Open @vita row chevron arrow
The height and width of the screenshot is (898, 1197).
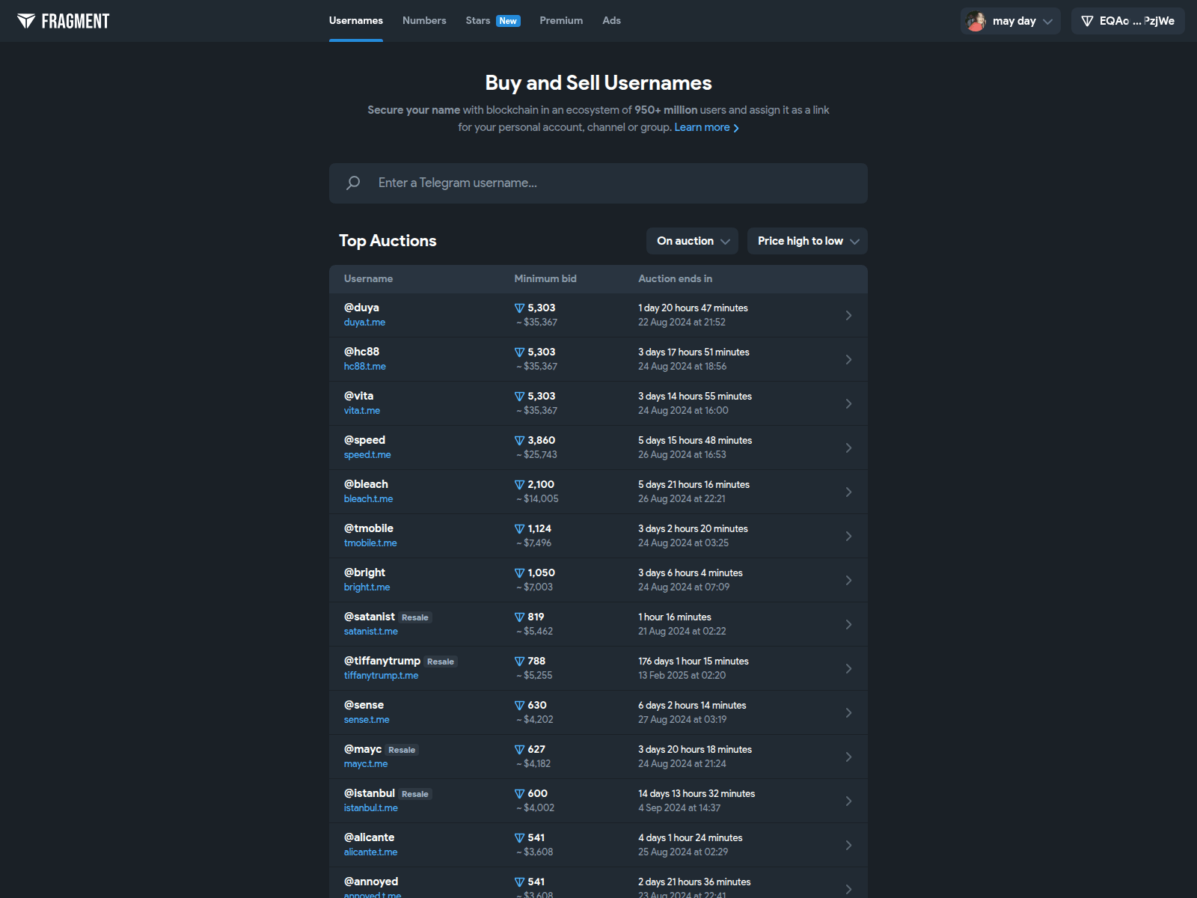click(x=848, y=403)
